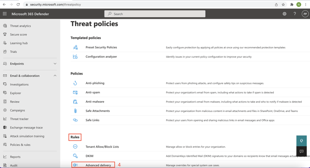Viewport: 310px width, 168px height.
Task: Open the feedback chat widget button
Action: pos(301,151)
